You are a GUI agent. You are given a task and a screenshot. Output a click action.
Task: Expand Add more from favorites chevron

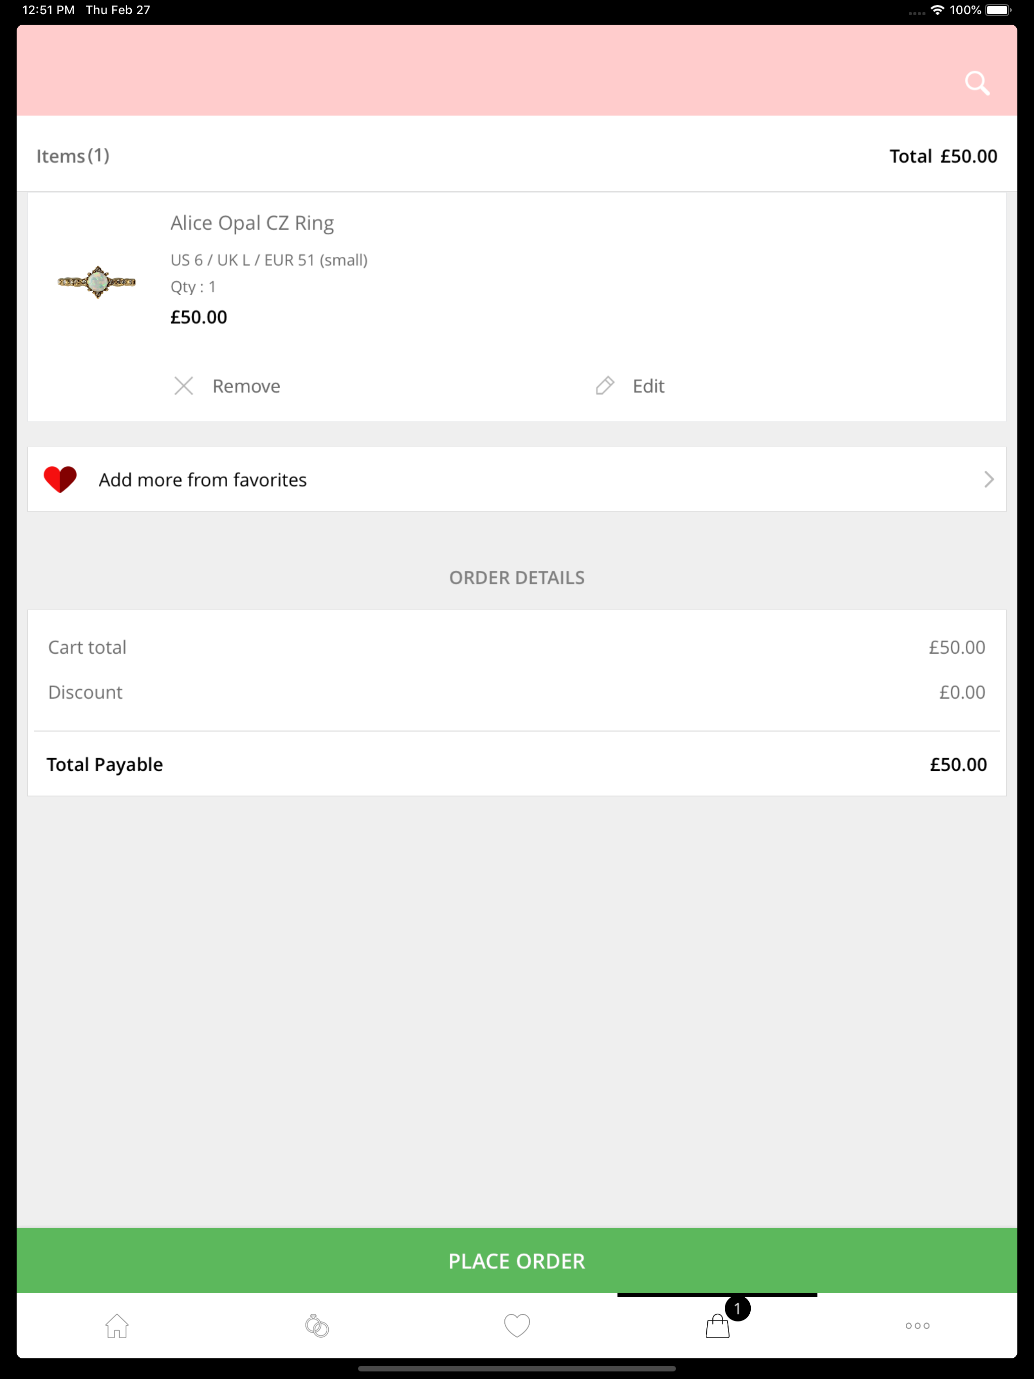tap(989, 480)
